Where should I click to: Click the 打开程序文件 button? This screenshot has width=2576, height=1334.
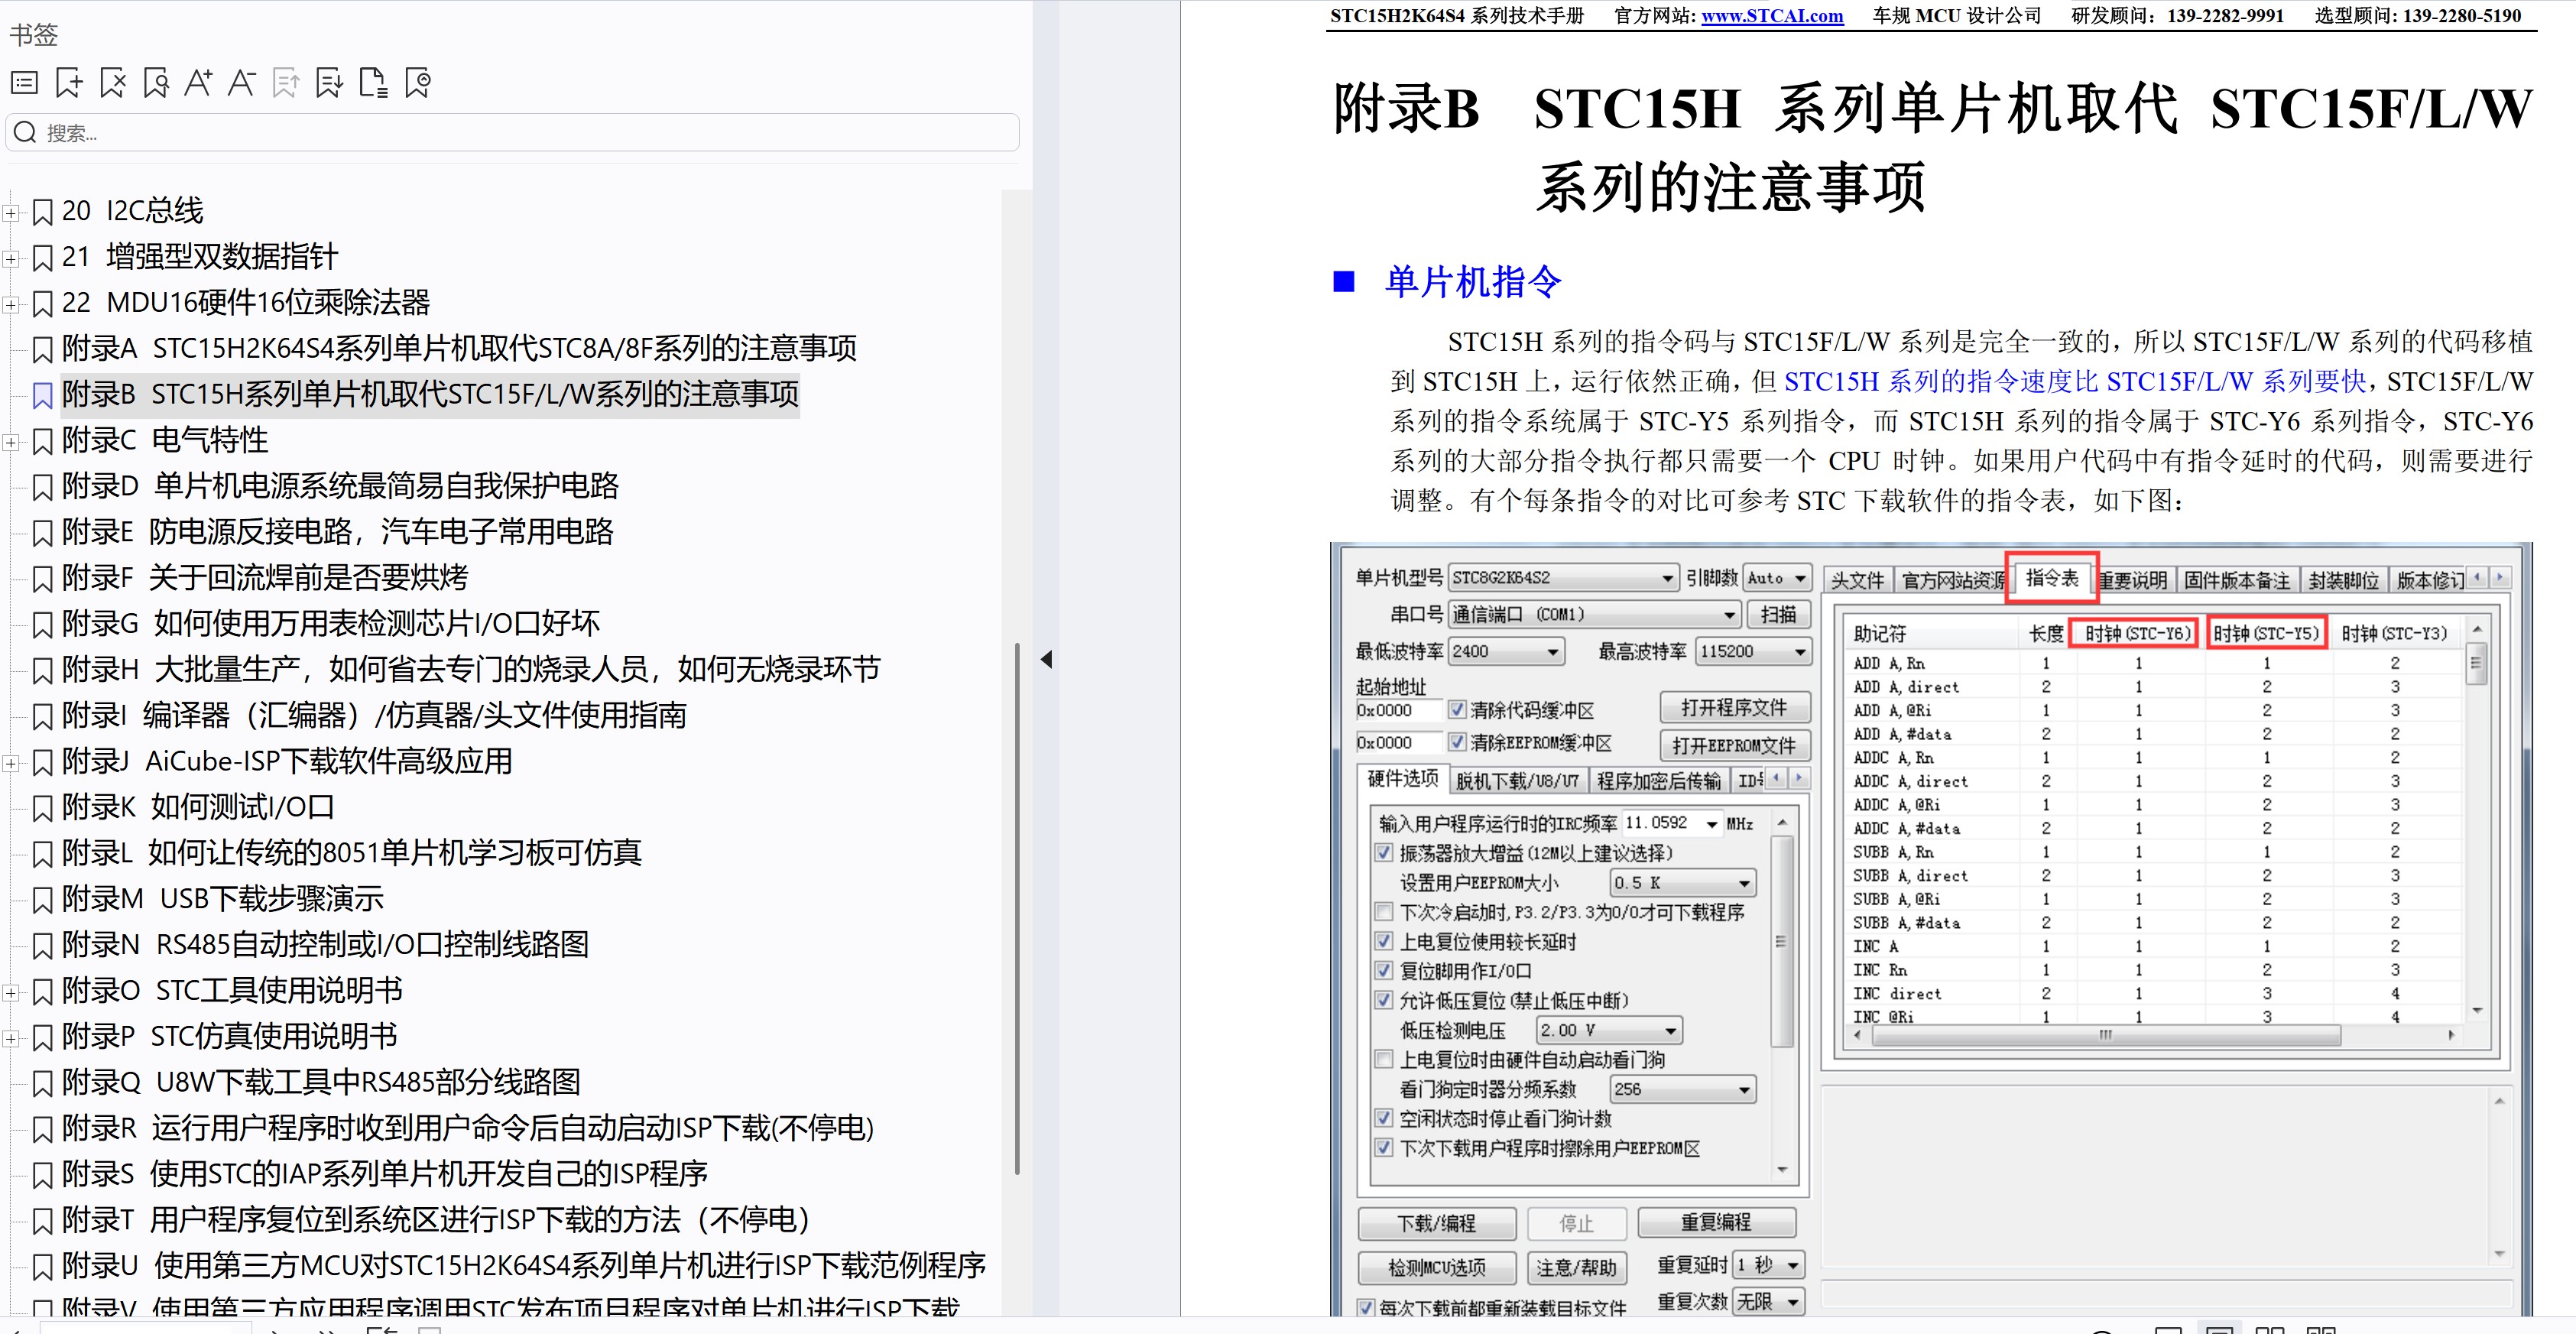coord(1735,708)
